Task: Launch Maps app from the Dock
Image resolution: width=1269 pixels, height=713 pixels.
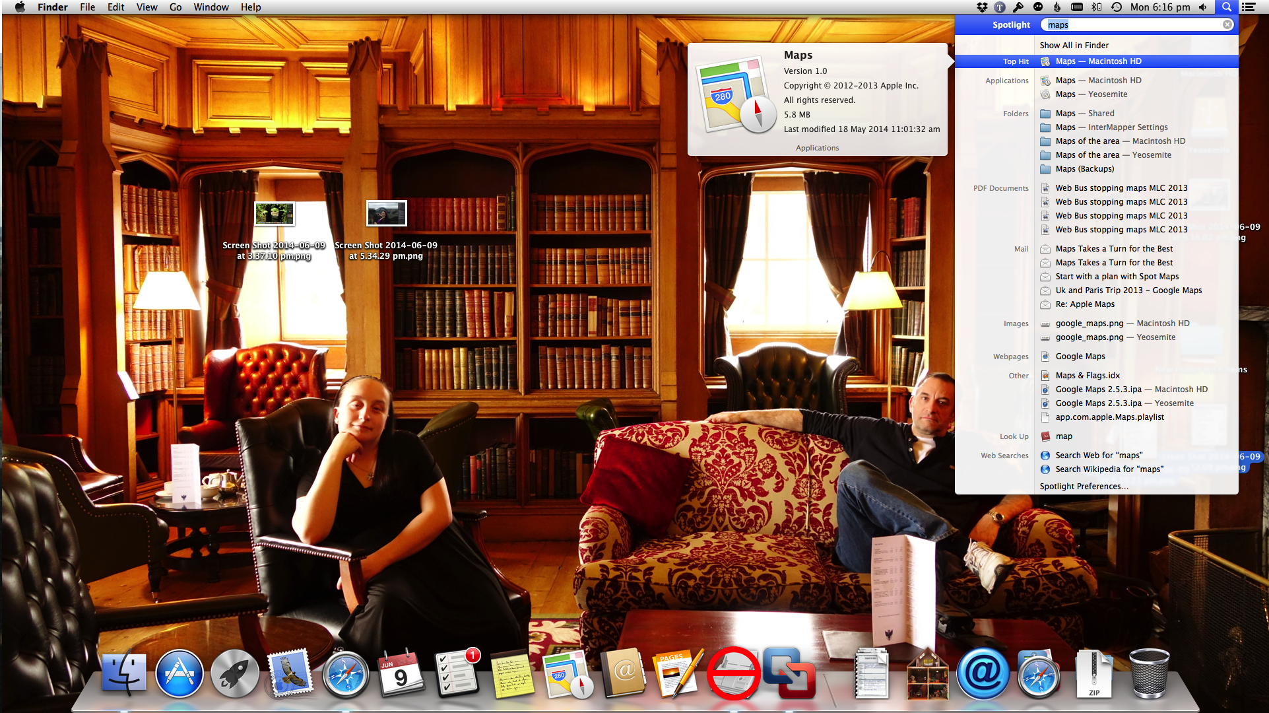Action: pos(568,674)
